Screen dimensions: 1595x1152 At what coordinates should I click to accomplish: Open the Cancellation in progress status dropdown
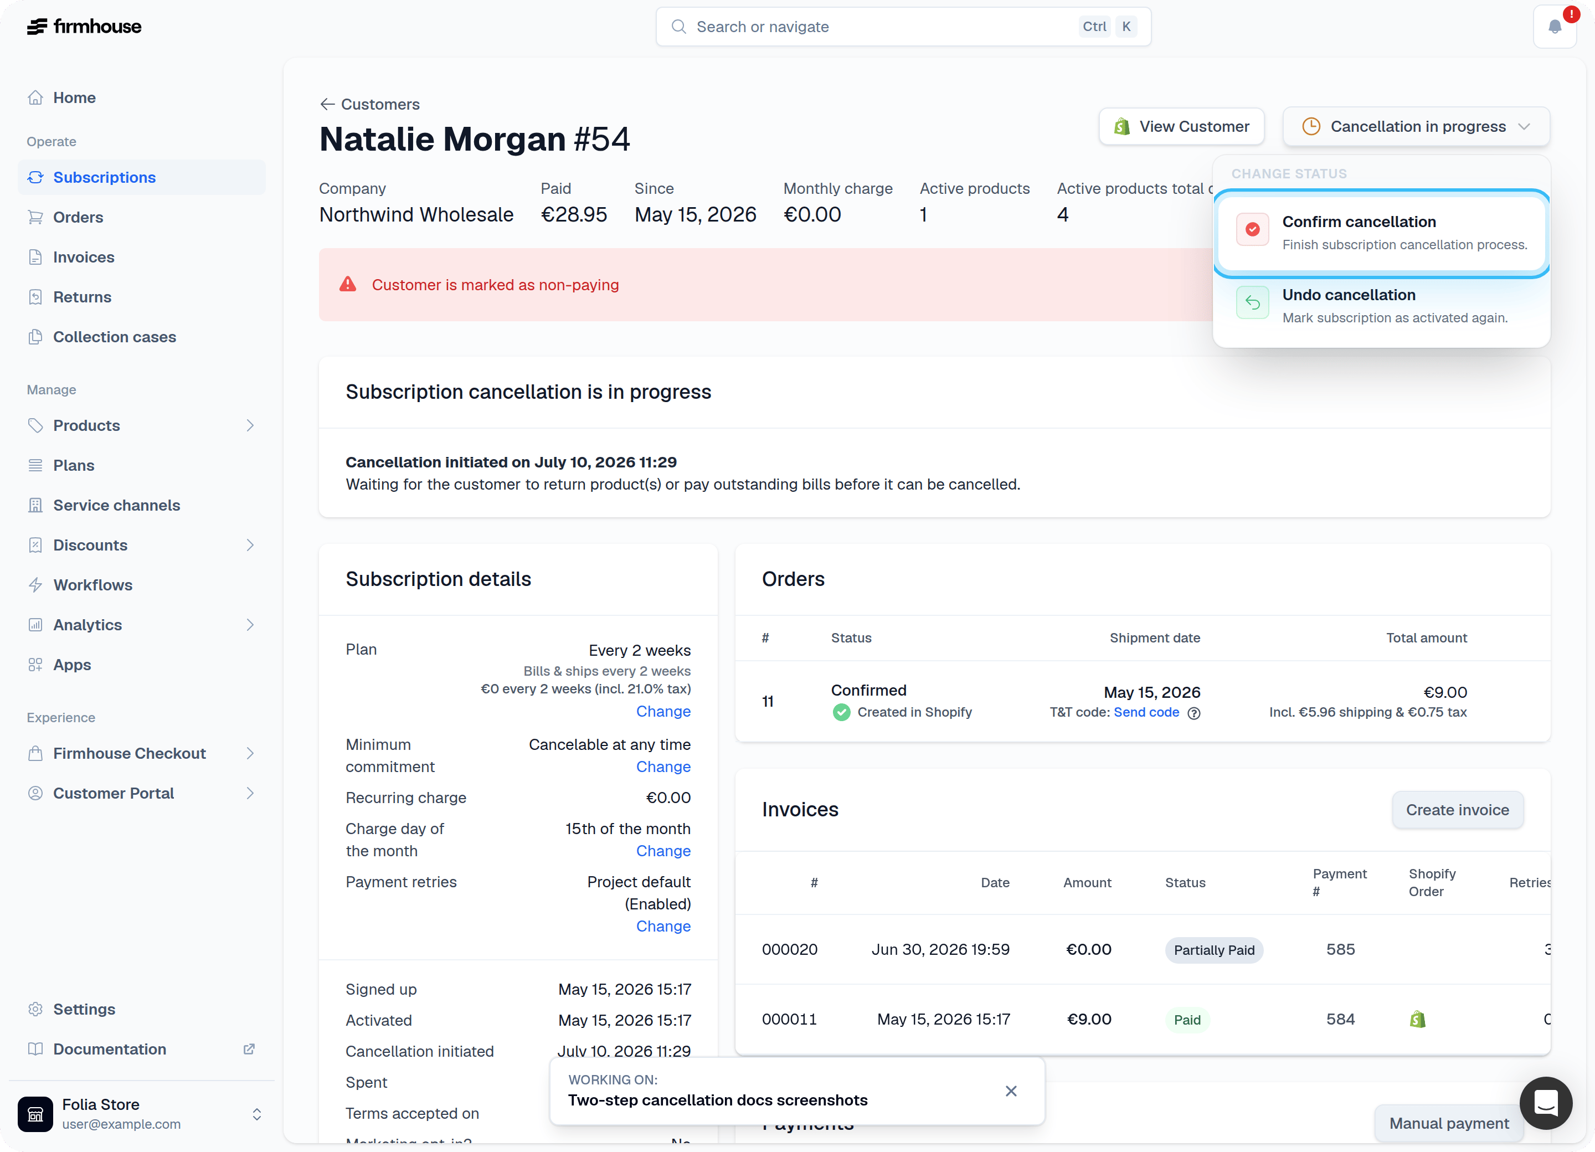(x=1416, y=127)
